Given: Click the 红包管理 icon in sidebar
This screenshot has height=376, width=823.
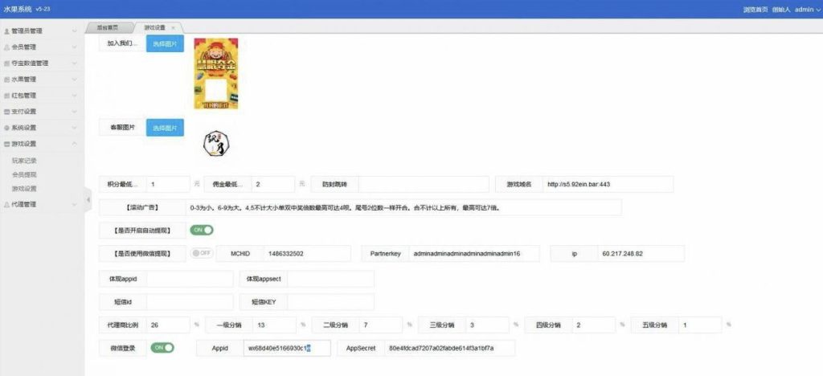Looking at the screenshot, I should click(x=7, y=96).
